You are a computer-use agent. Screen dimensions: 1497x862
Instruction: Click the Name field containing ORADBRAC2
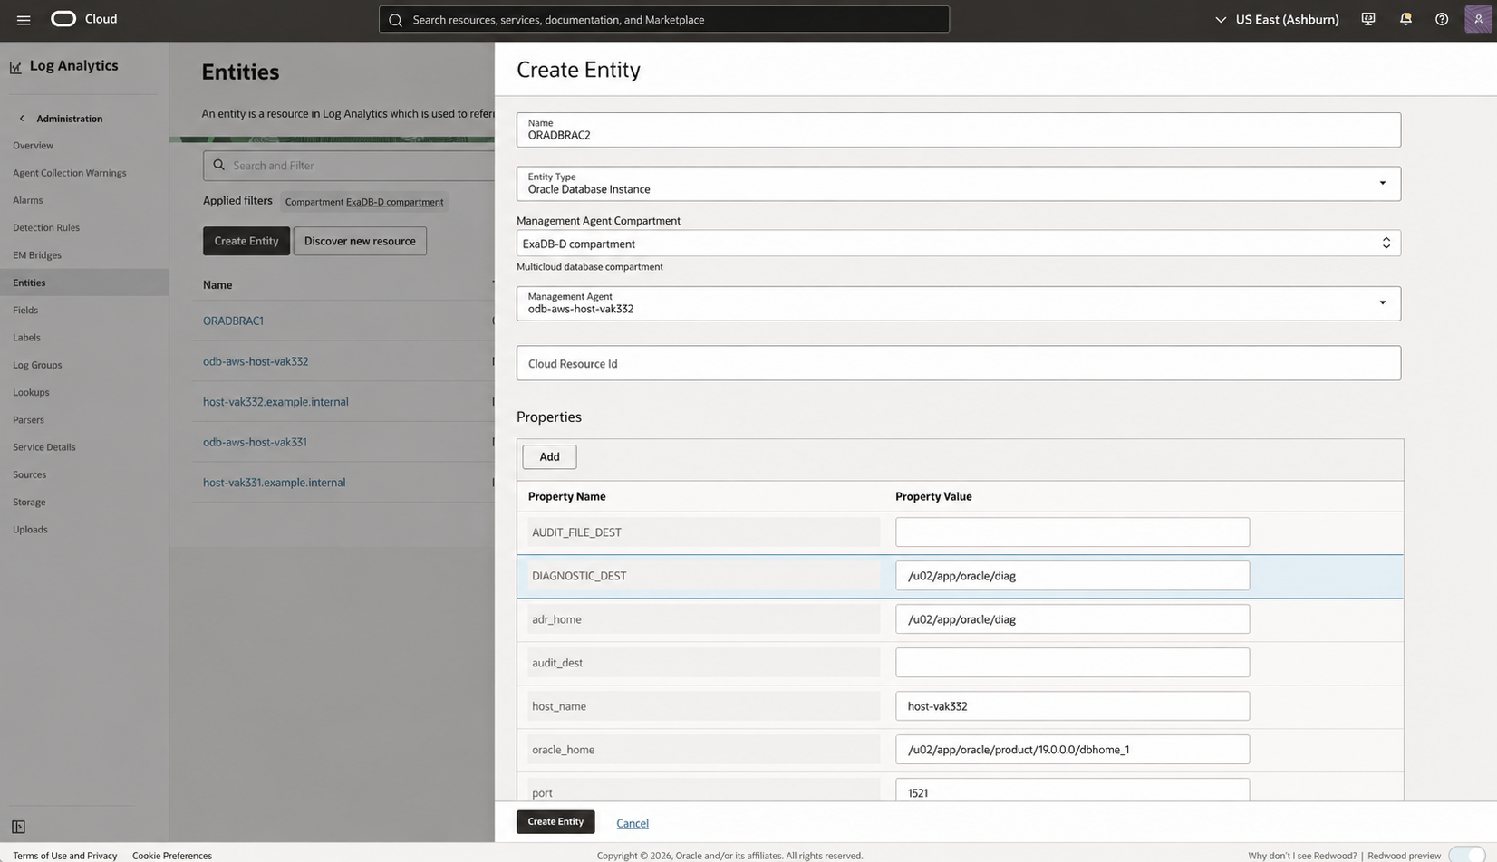959,130
